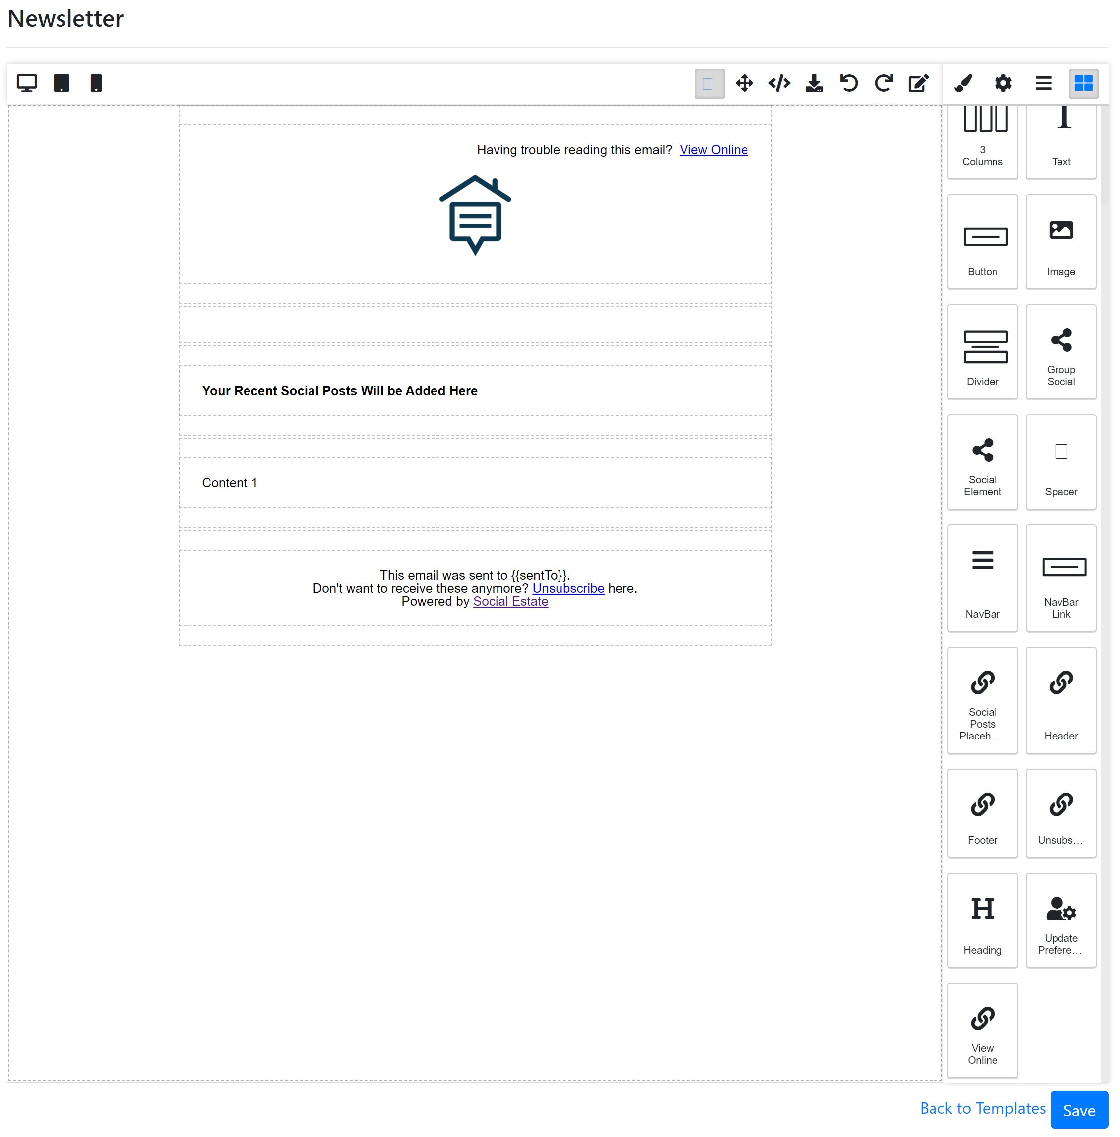Viewport: 1120px width, 1137px height.
Task: Go Back to Templates
Action: pyautogui.click(x=982, y=1108)
